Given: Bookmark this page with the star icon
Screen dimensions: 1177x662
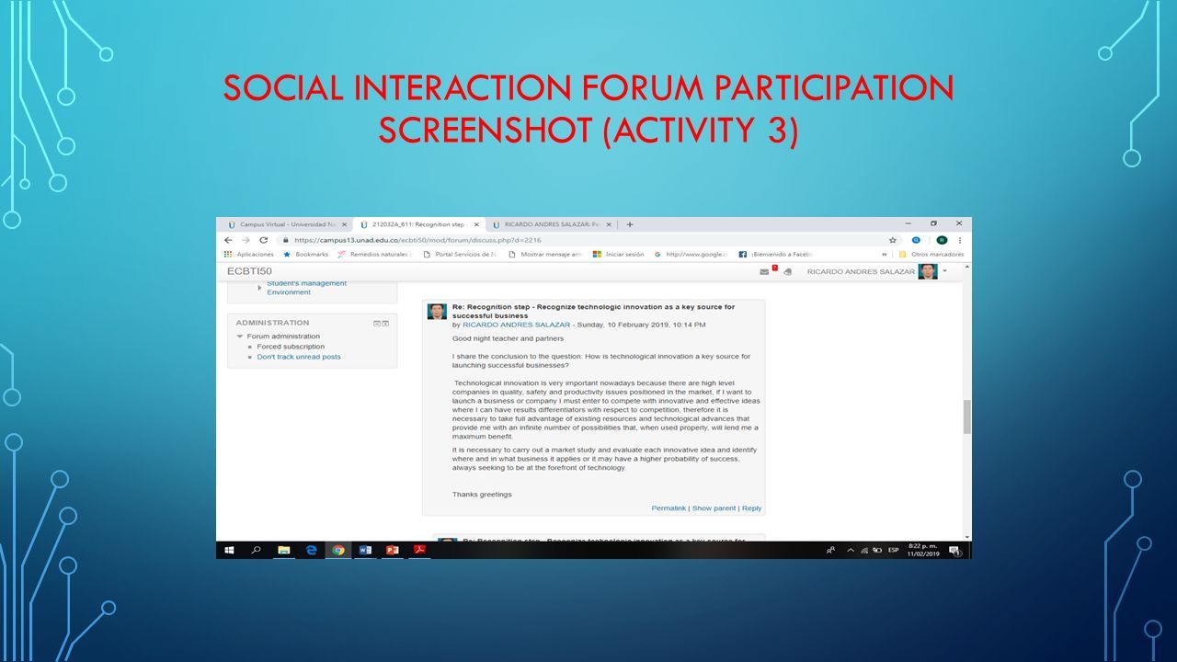Looking at the screenshot, I should click(892, 240).
